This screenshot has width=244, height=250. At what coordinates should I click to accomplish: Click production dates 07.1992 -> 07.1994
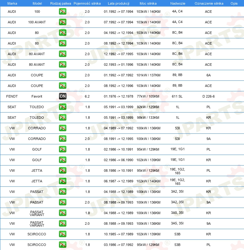pyautogui.click(x=119, y=22)
